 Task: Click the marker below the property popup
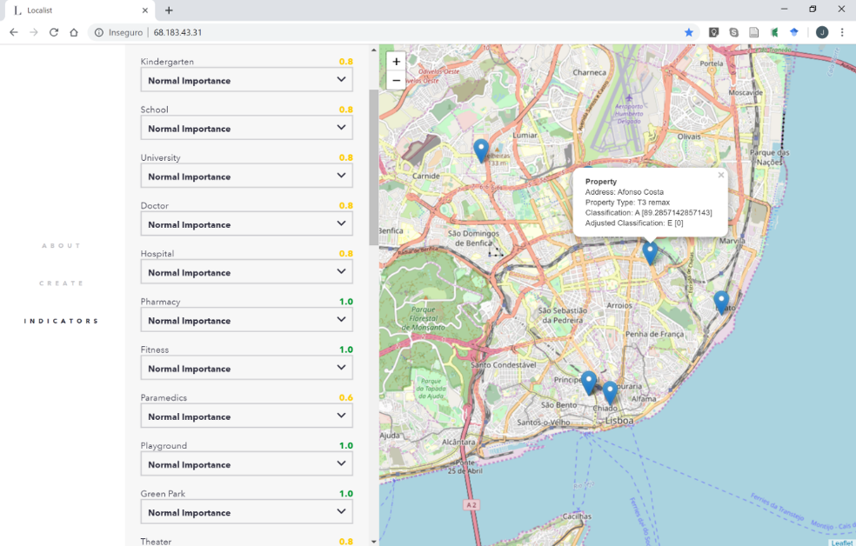tap(650, 252)
